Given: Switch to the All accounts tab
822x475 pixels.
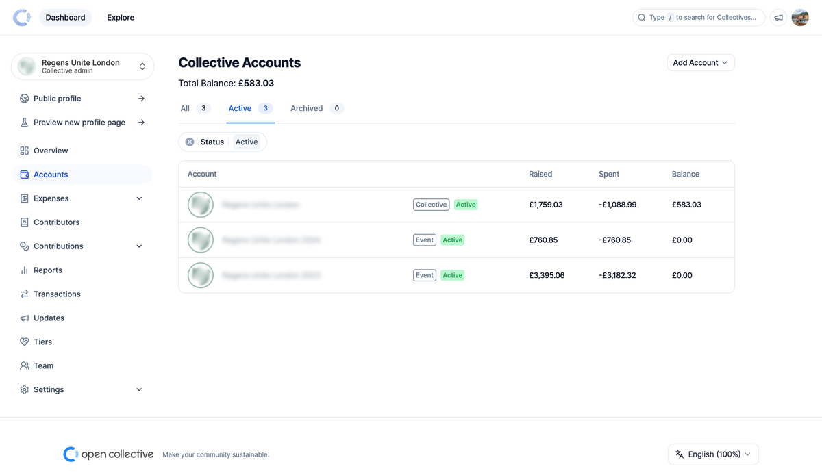Looking at the screenshot, I should (195, 108).
